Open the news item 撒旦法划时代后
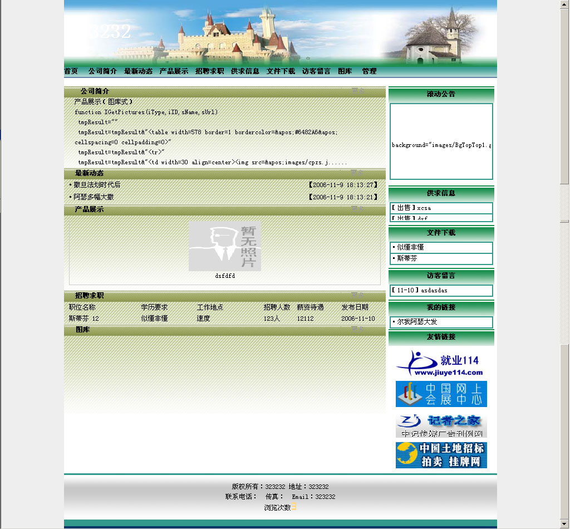 [97, 185]
